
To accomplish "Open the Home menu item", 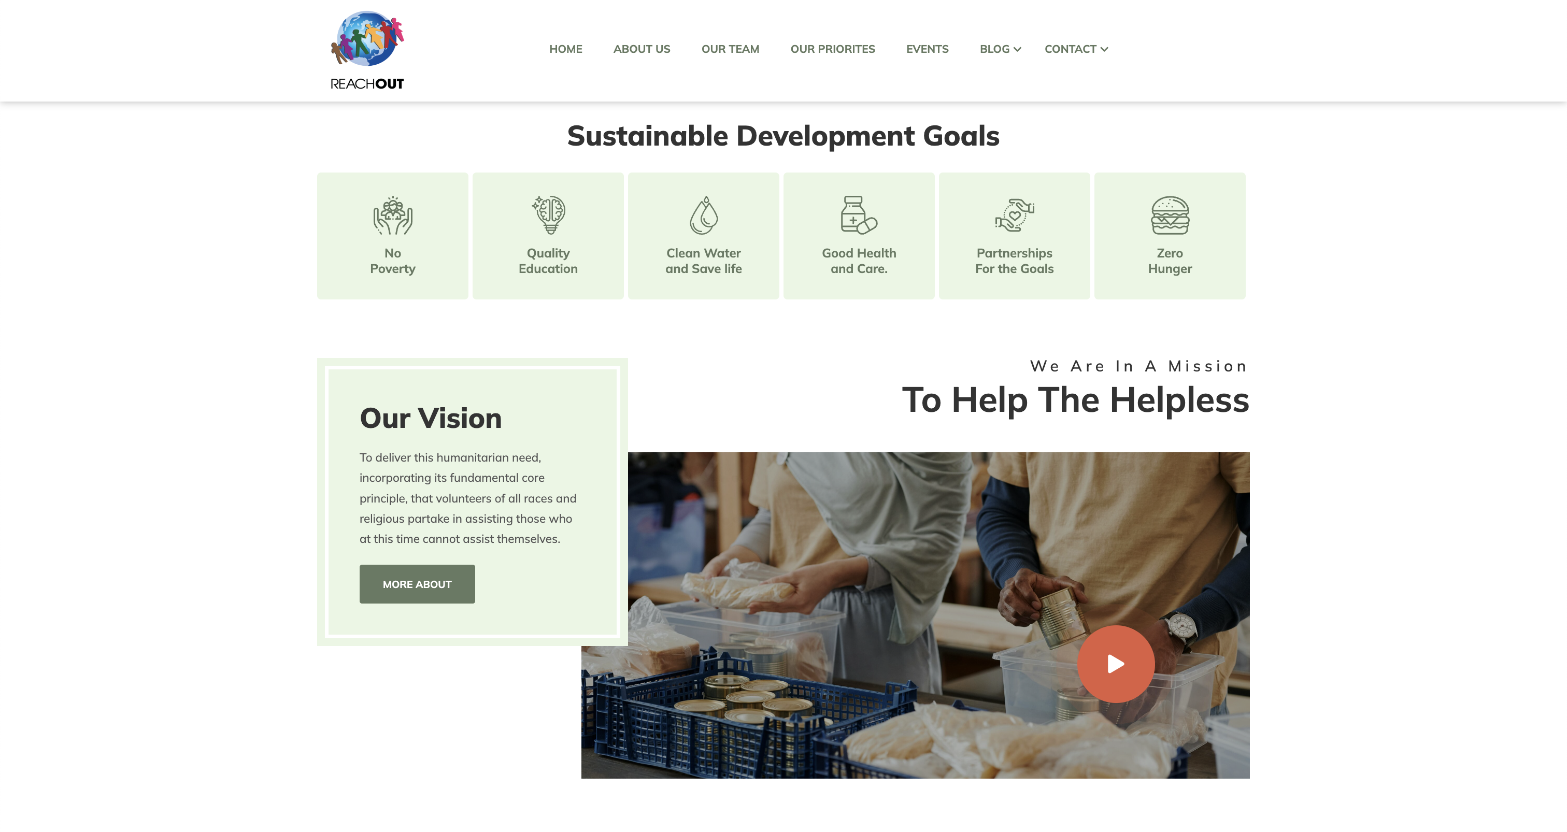I will tap(566, 49).
